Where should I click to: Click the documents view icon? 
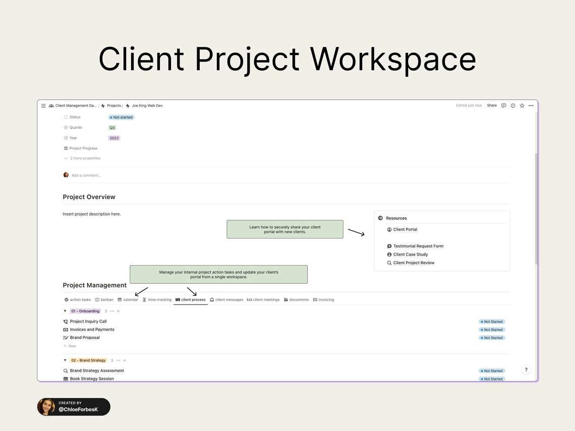[286, 299]
